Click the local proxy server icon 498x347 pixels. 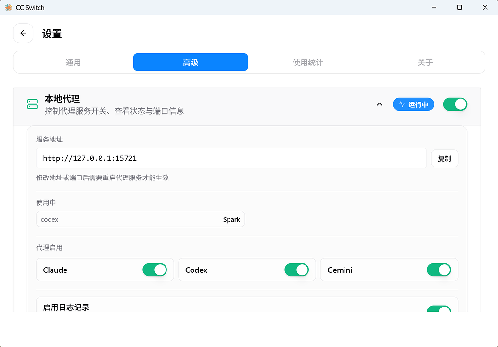coord(32,104)
